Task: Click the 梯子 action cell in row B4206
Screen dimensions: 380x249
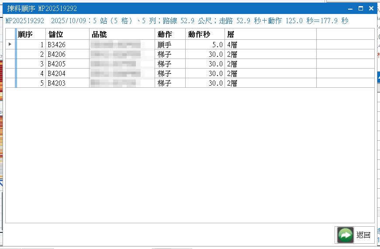Action: tap(170, 54)
